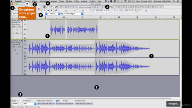
Task: Solo the cooljazz track
Action: coord(19,47)
